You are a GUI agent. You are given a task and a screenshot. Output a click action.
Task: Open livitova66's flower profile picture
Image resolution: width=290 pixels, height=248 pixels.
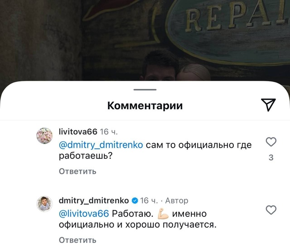click(44, 136)
